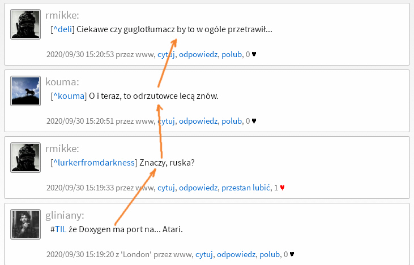Reply to kouma's post with 'odpowiedz'

coord(198,121)
